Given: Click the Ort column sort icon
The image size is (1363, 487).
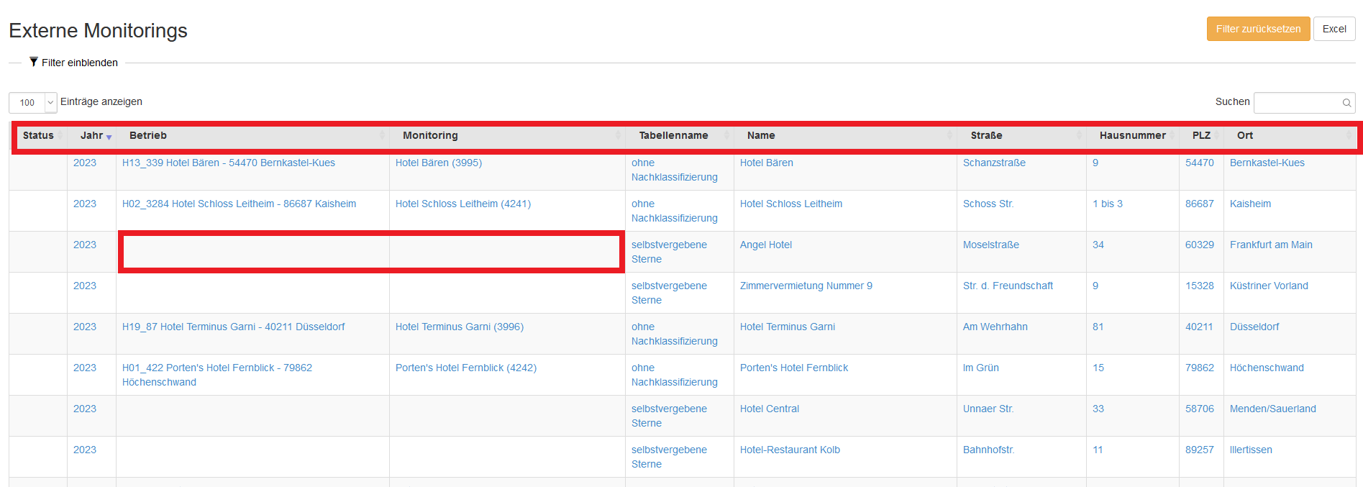Looking at the screenshot, I should 1349,135.
